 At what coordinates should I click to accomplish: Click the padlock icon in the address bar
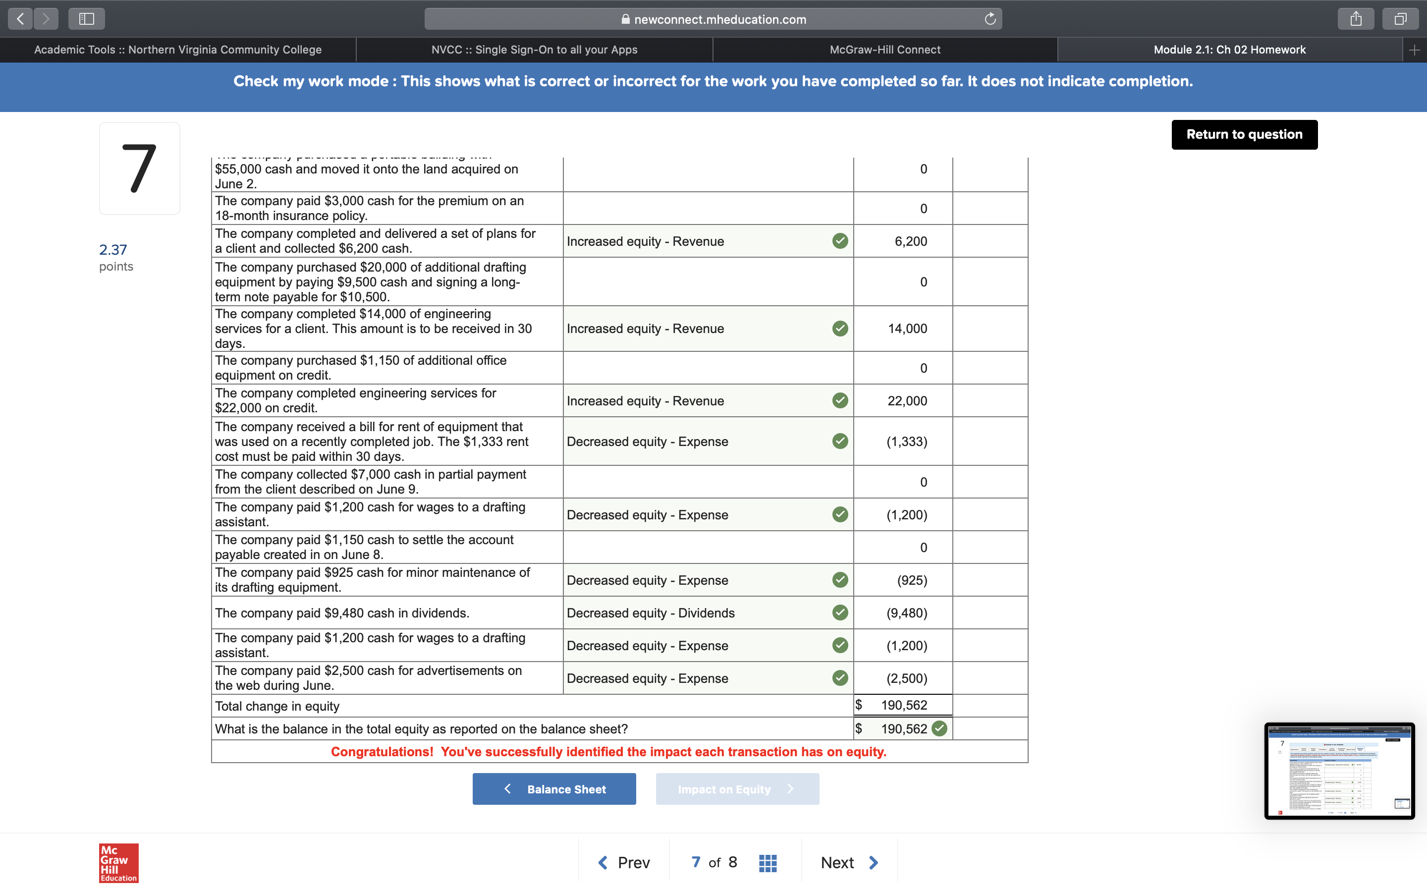coord(626,19)
